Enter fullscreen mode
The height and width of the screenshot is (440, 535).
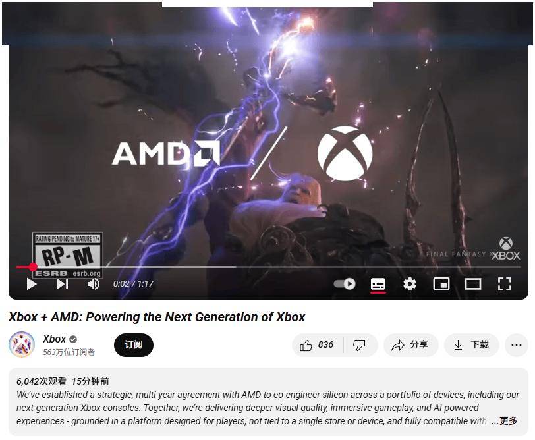pos(504,284)
